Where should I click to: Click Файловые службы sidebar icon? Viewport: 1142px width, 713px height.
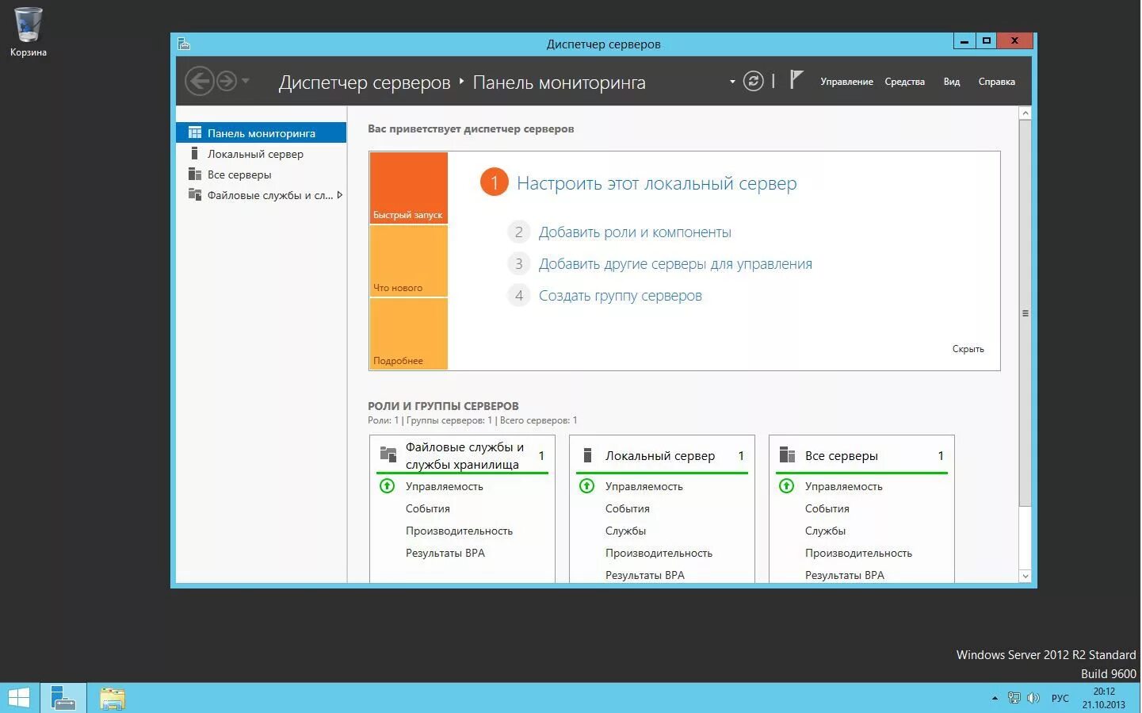(x=195, y=194)
